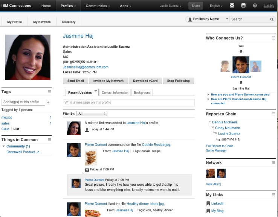Open the Apps dropdown menu
The height and width of the screenshot is (217, 278).
pyautogui.click(x=125, y=6)
